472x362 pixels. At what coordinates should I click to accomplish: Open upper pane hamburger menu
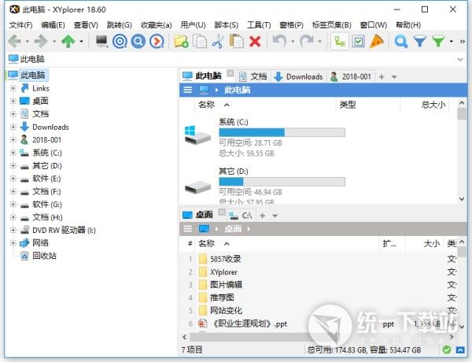[x=187, y=90]
